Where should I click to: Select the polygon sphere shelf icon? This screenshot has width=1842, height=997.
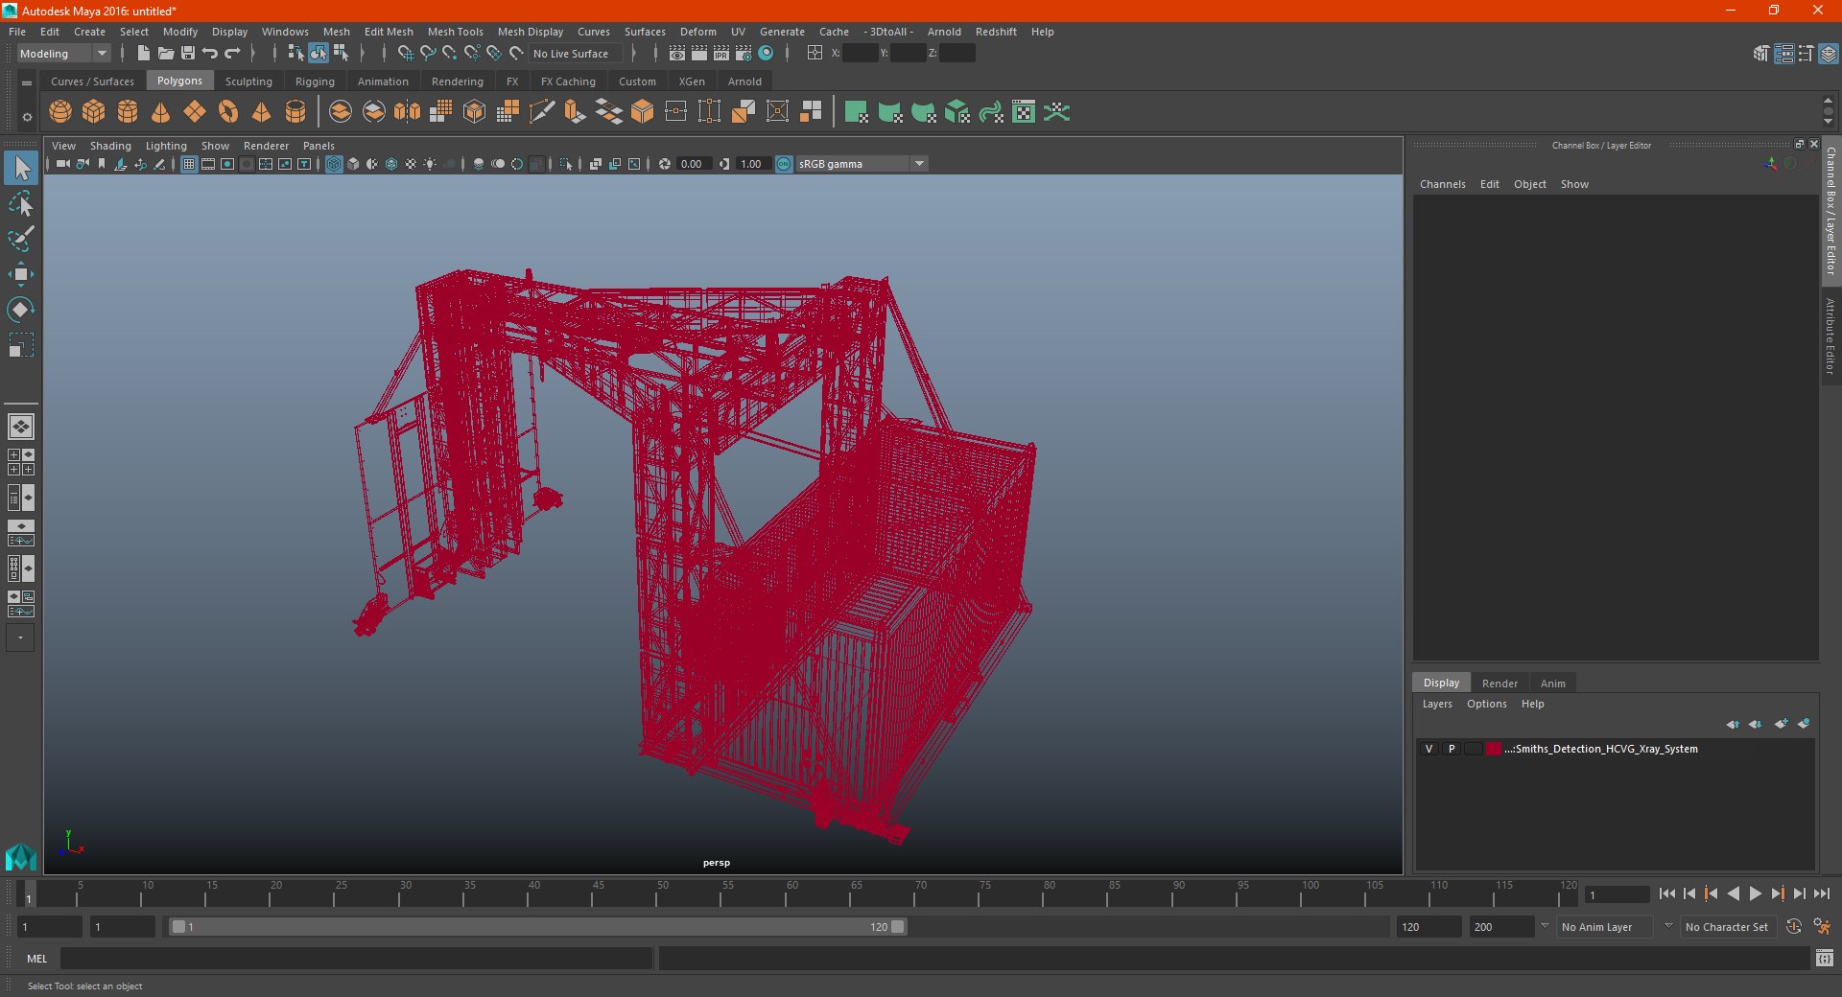(x=60, y=112)
